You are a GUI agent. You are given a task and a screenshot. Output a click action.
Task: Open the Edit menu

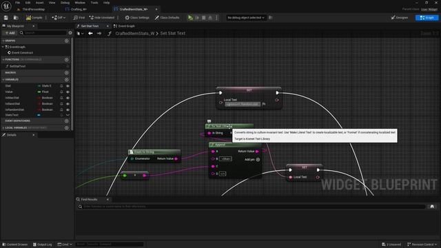click(x=28, y=3)
